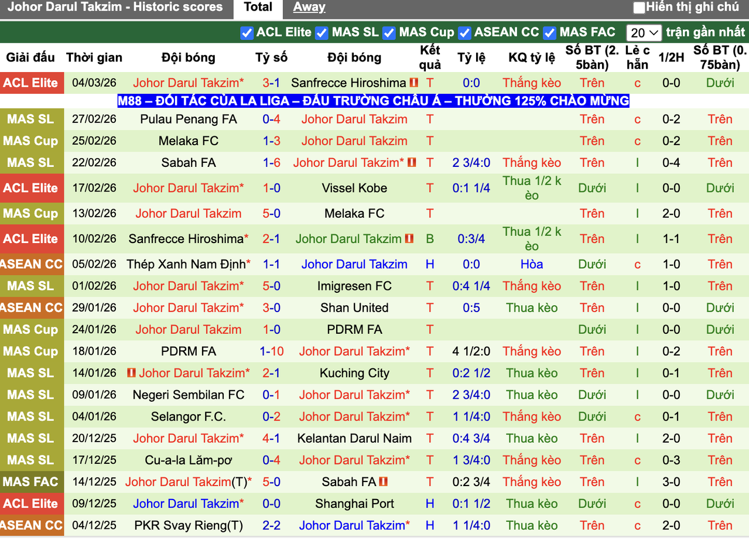This screenshot has width=749, height=540.
Task: Switch to the Total tab
Action: point(258,8)
